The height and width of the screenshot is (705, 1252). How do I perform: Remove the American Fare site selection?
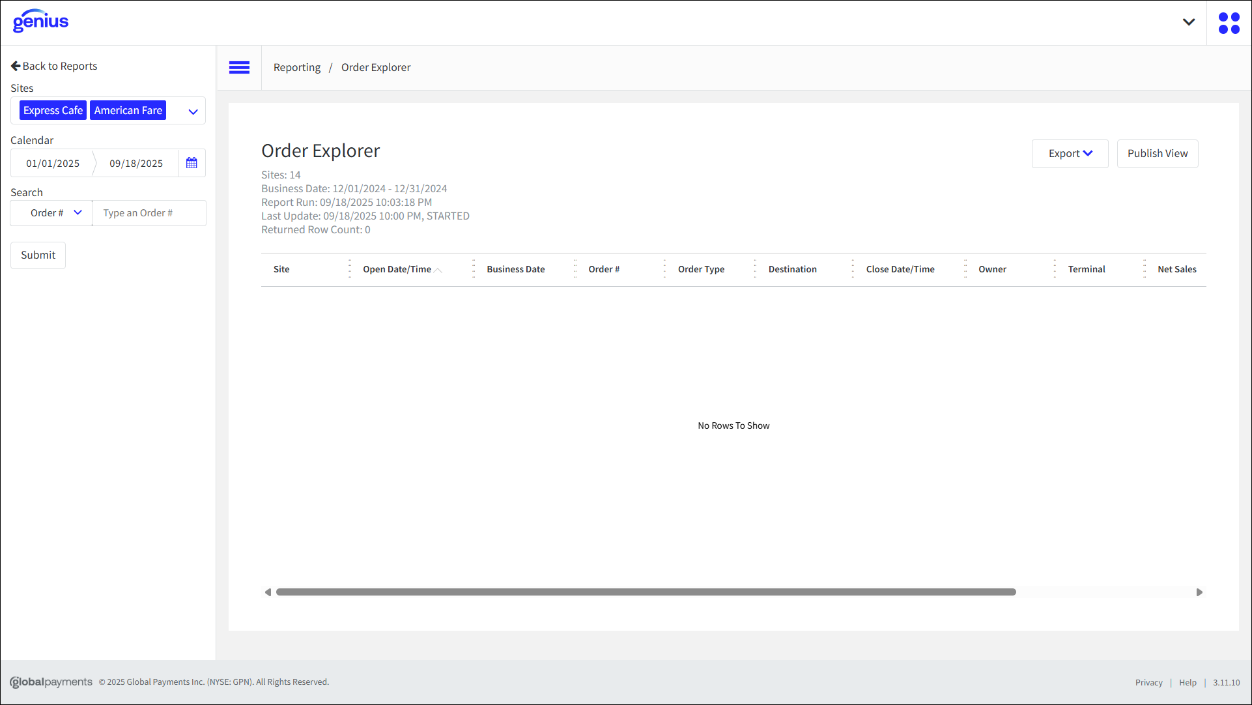128,110
